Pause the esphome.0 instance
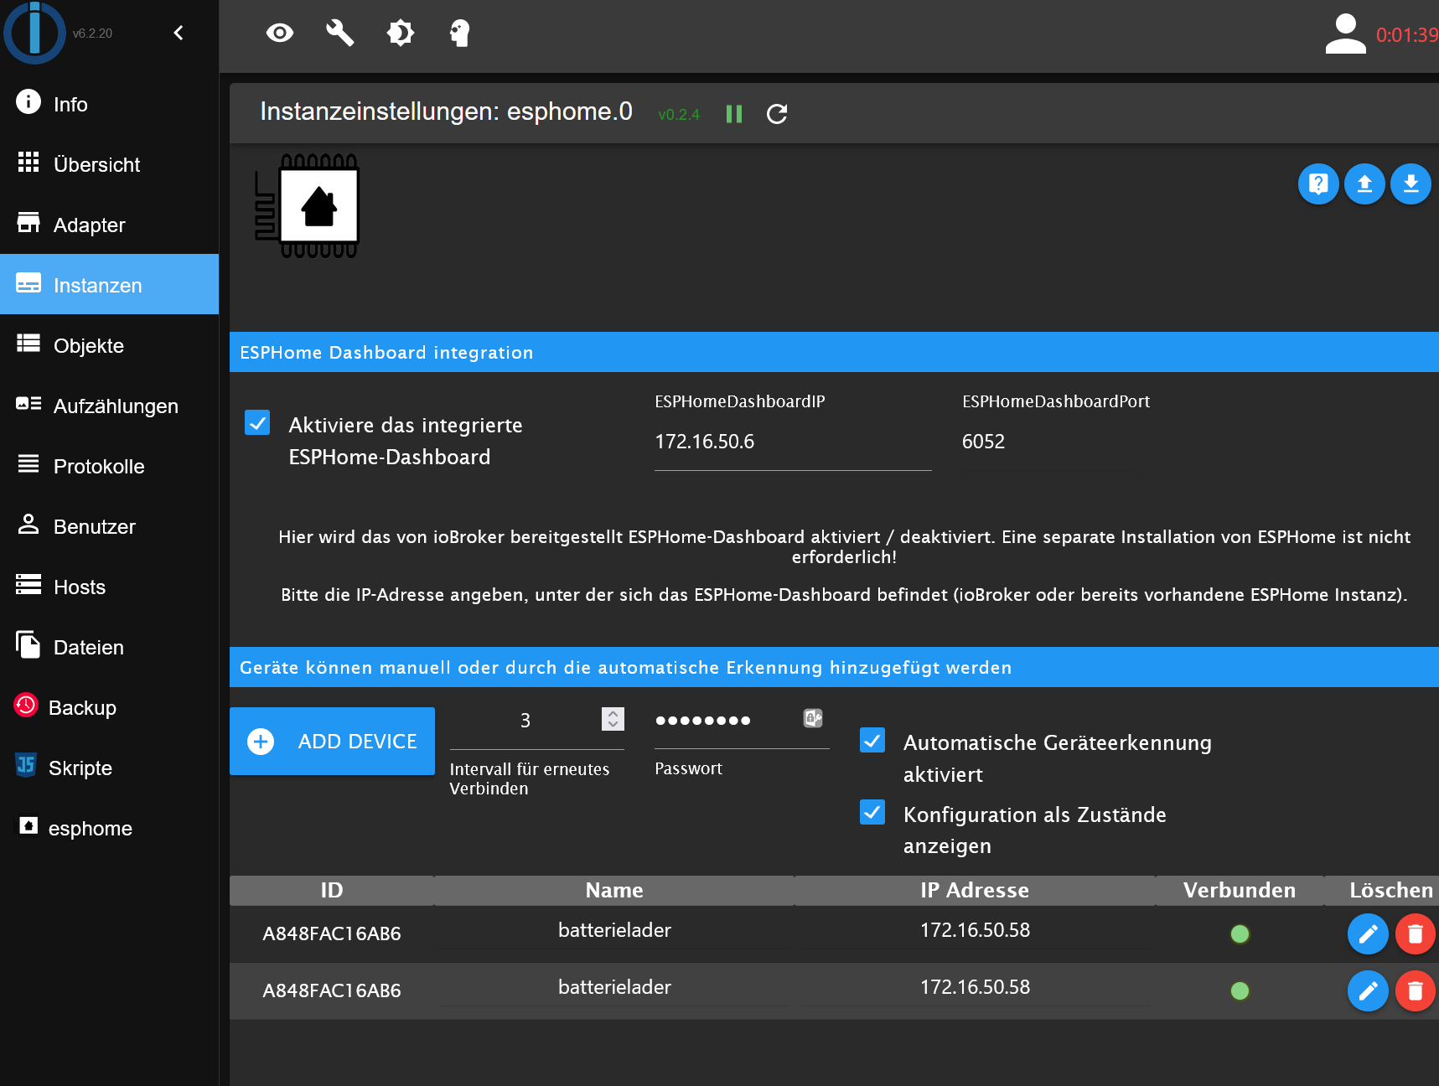 734,114
